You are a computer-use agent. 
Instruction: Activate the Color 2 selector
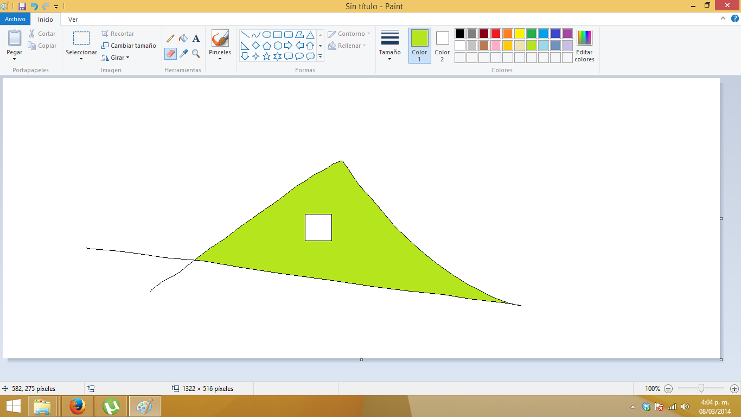[442, 46]
